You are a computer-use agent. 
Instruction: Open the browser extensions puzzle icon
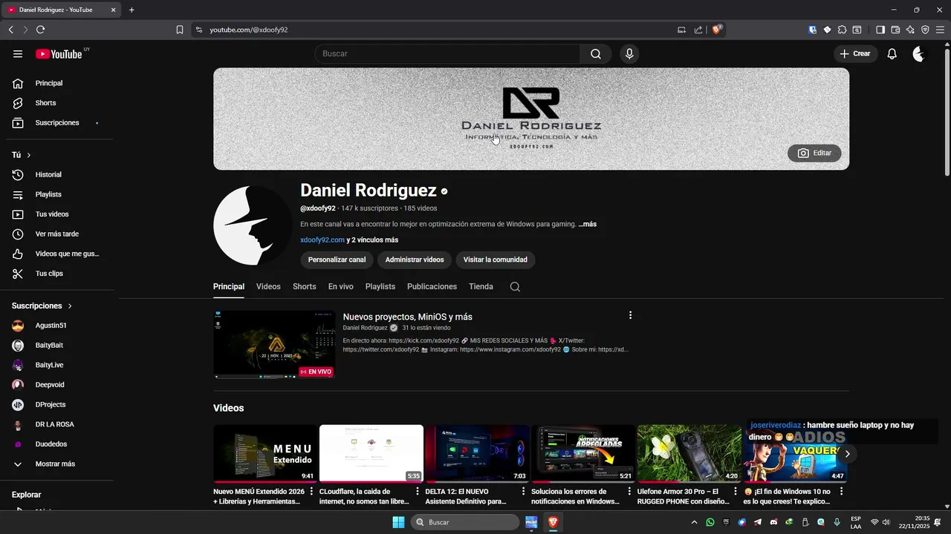pos(842,30)
